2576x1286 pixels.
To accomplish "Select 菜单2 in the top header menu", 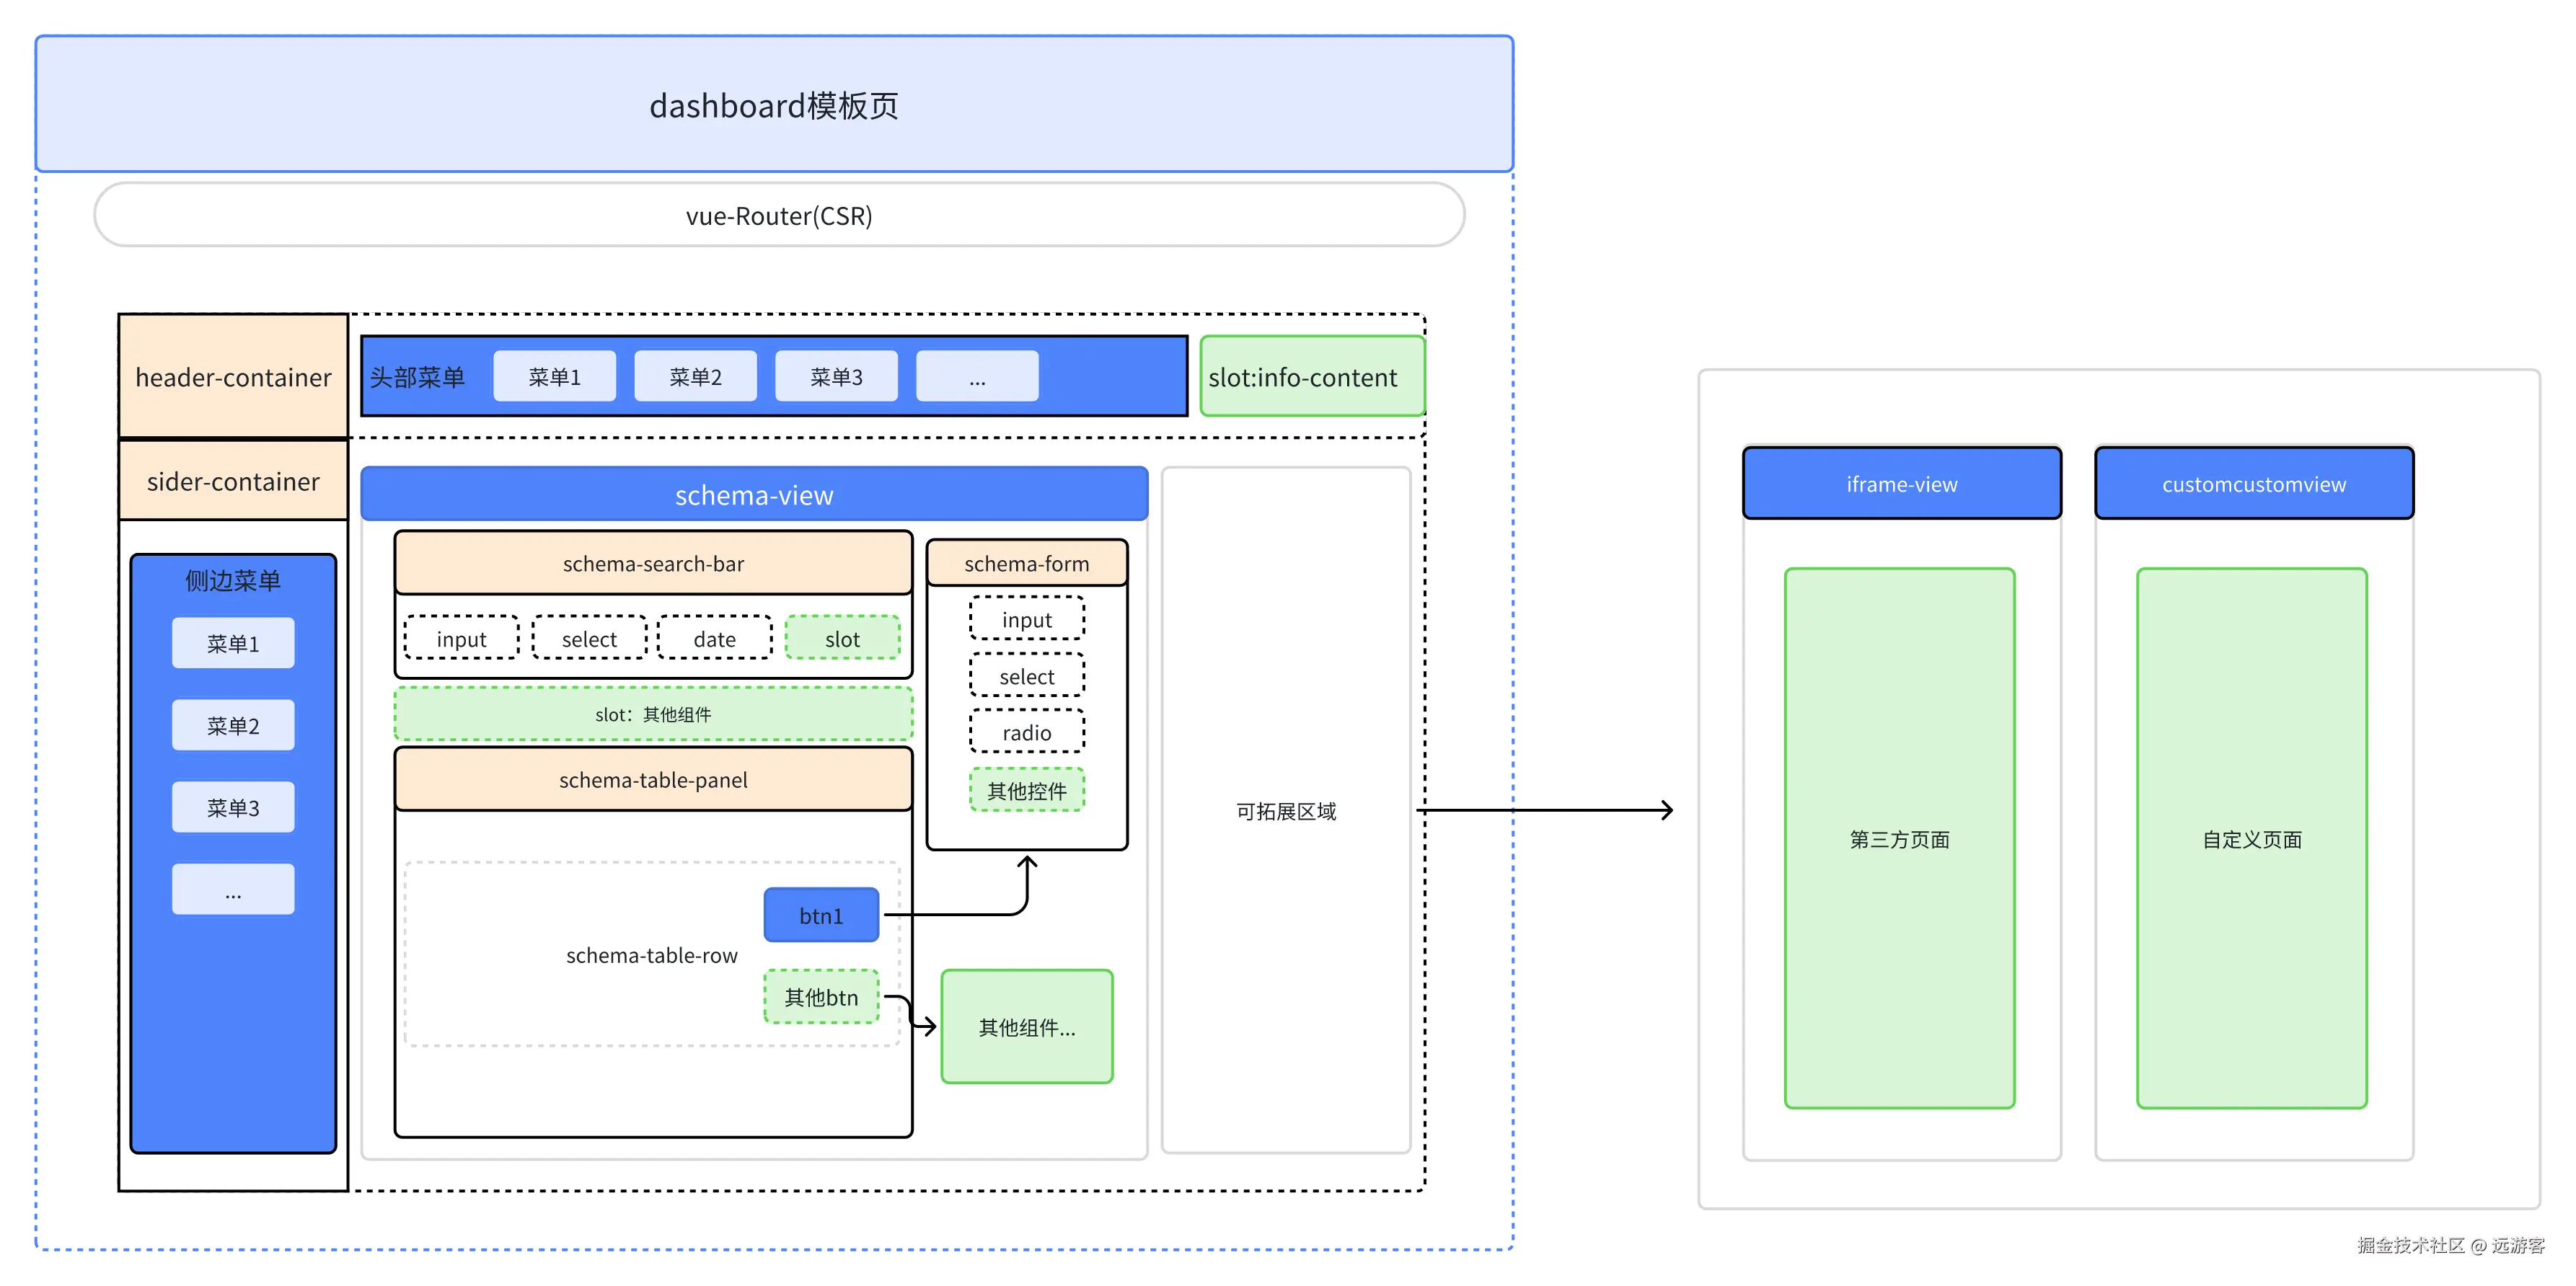I will 695,377.
